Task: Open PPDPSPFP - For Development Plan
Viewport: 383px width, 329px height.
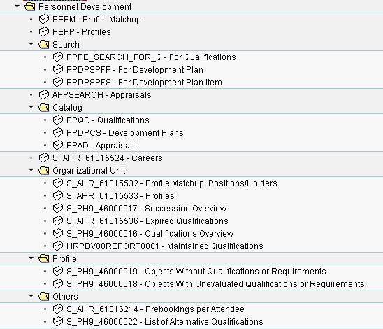Action: (x=135, y=70)
